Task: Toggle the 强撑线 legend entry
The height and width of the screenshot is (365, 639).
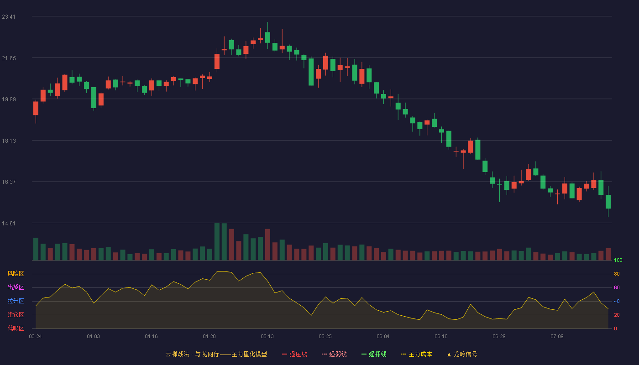Action: click(x=374, y=354)
